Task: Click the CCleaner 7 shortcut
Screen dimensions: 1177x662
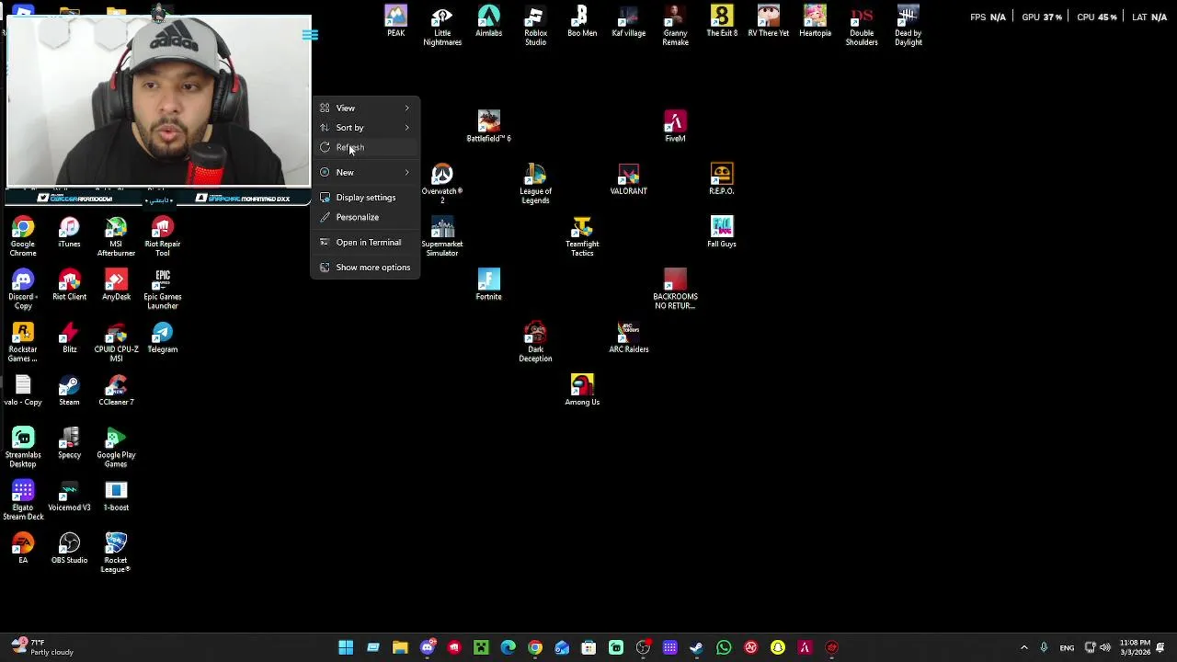Action: [x=116, y=391]
